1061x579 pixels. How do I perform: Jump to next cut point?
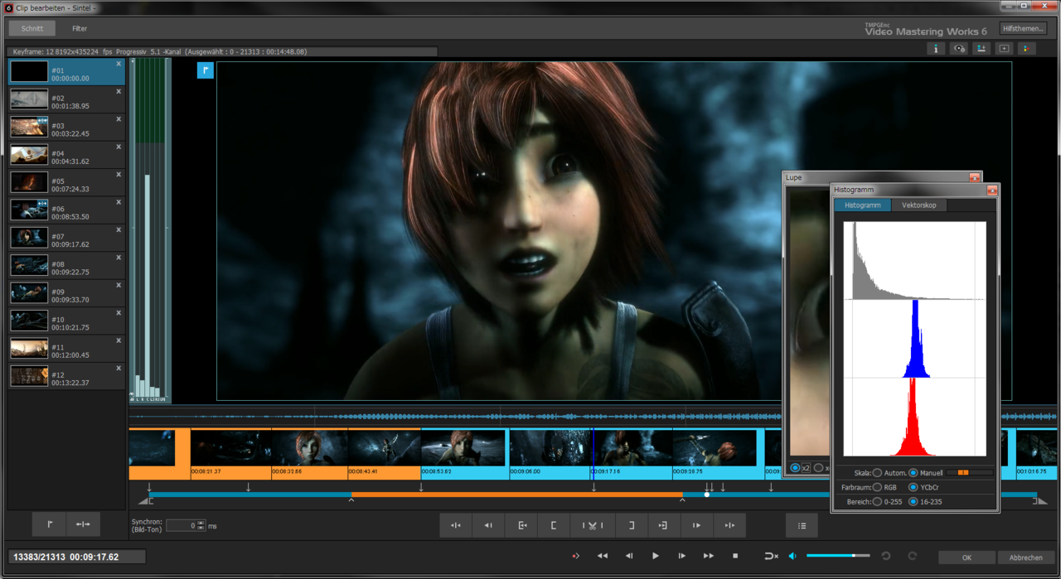coord(729,525)
